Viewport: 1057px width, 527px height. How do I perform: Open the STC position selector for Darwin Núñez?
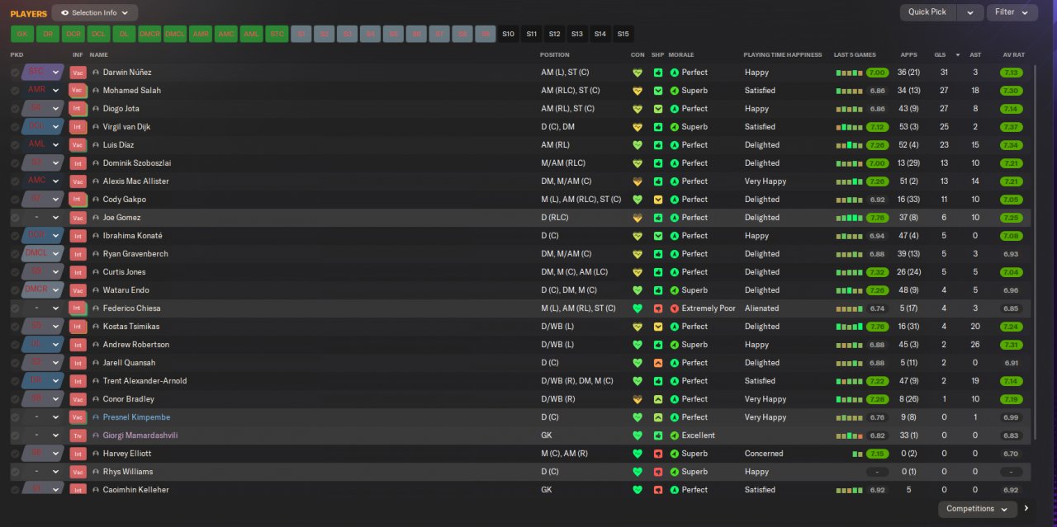click(43, 73)
